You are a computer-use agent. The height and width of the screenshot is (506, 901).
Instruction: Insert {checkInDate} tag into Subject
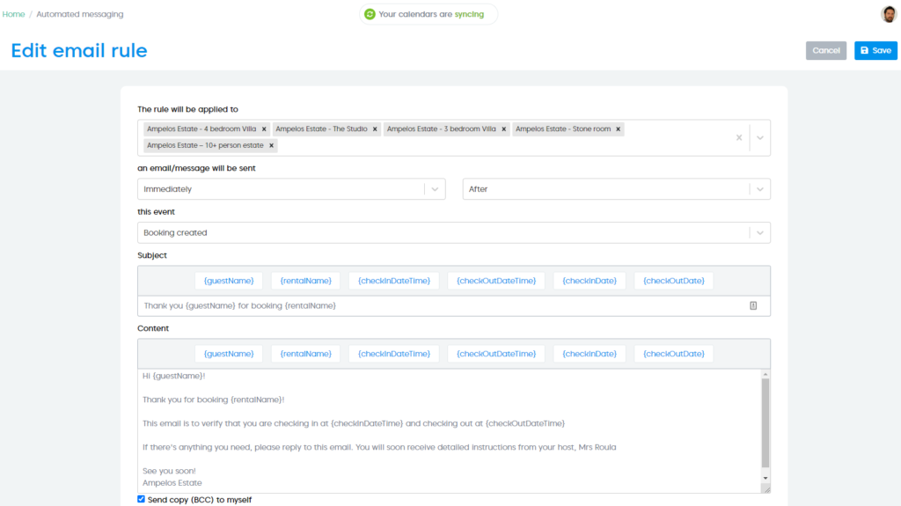click(x=589, y=281)
